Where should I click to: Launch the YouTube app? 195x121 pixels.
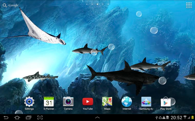tap(88, 102)
